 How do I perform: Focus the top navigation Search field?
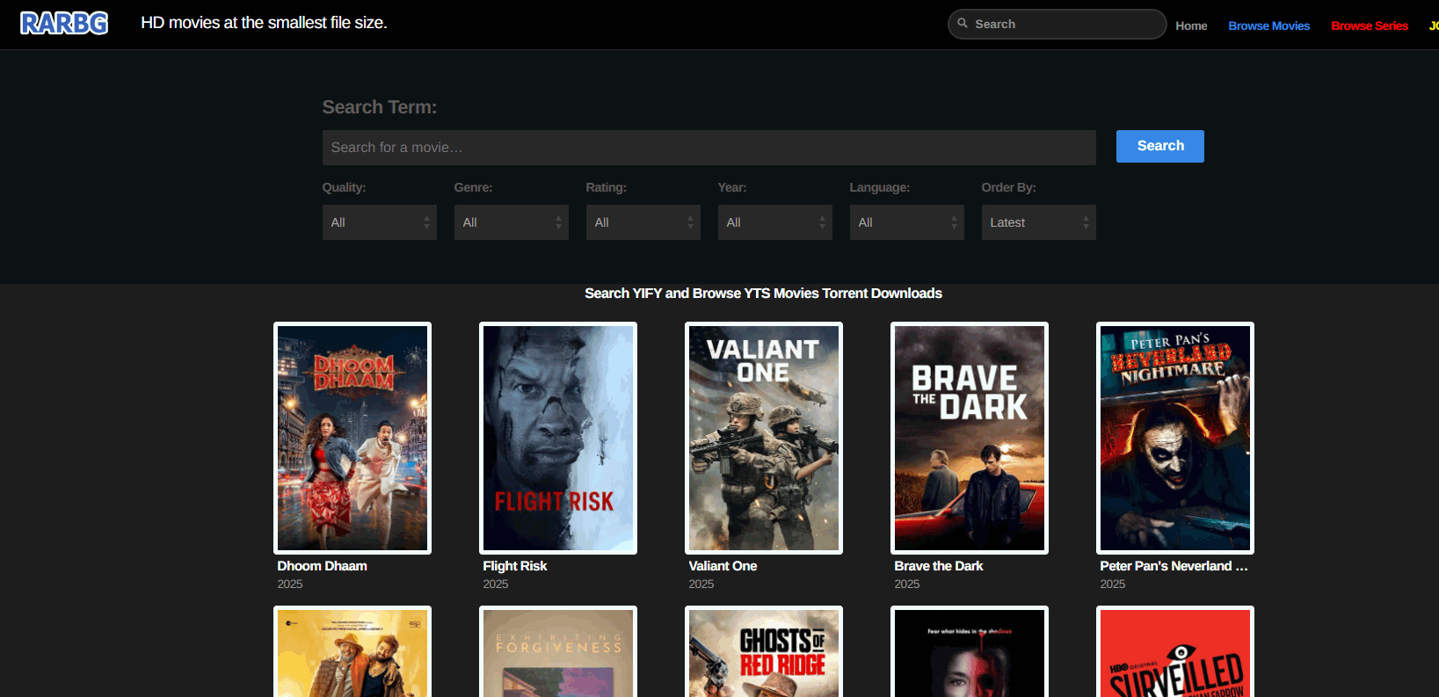(x=1057, y=24)
